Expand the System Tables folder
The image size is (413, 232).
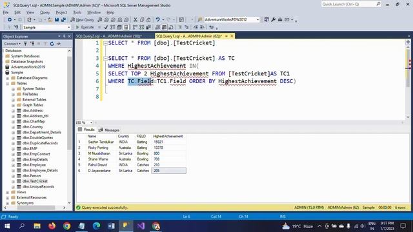(x=13, y=89)
